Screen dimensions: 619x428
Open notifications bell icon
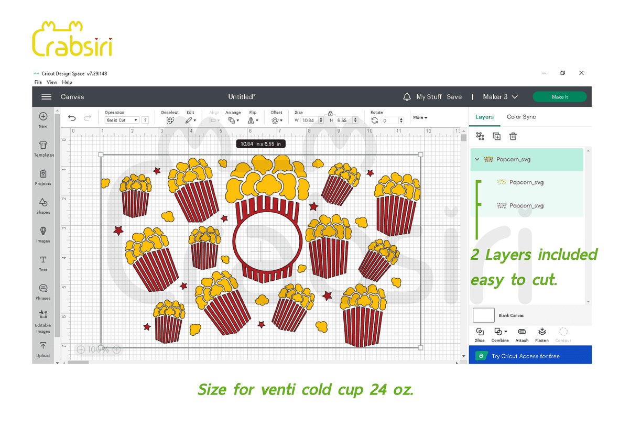pos(407,97)
